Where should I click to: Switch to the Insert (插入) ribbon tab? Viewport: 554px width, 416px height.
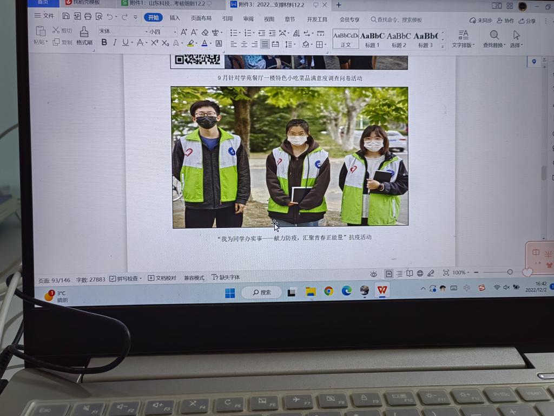[175, 18]
